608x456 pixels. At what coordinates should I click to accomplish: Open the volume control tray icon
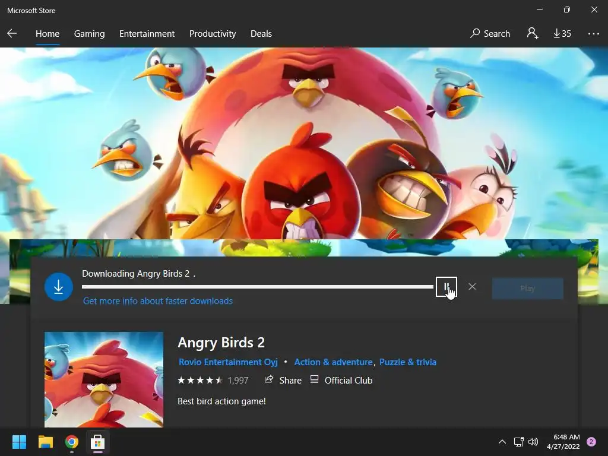(533, 442)
